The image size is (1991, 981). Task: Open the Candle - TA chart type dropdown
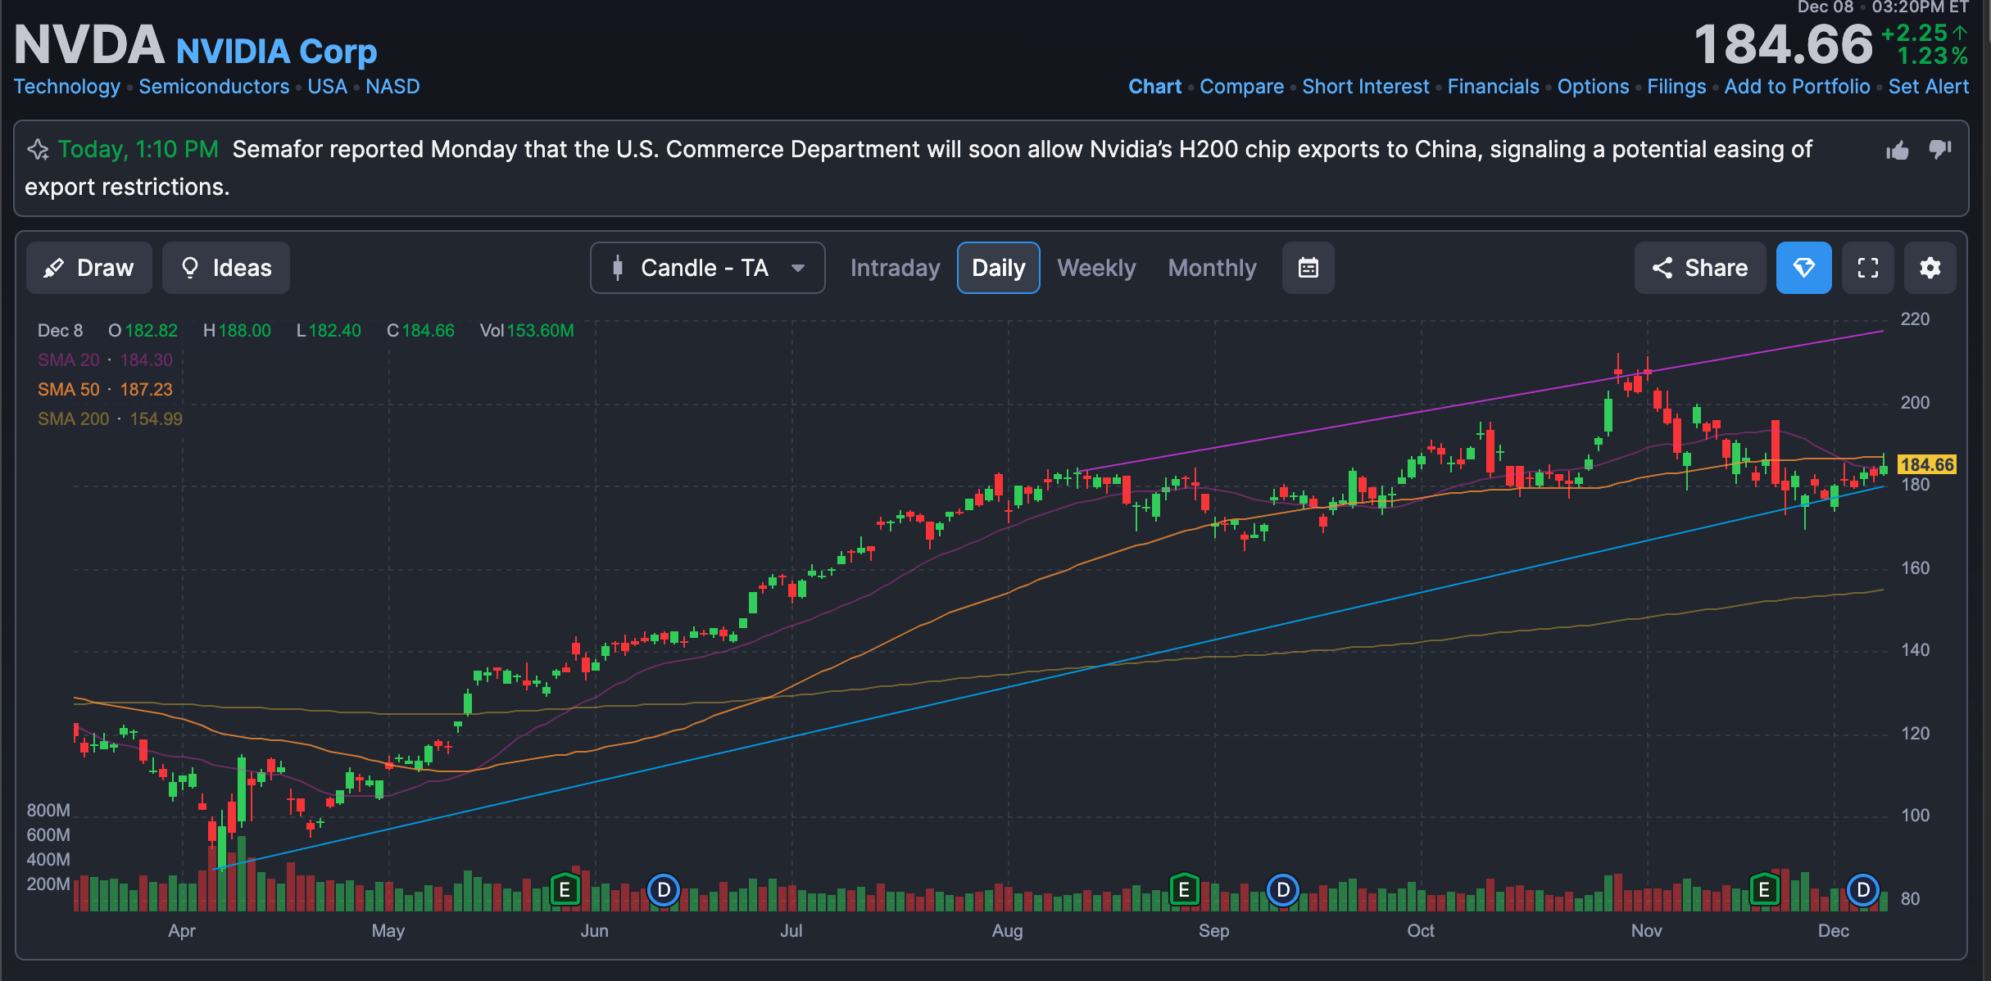[706, 268]
